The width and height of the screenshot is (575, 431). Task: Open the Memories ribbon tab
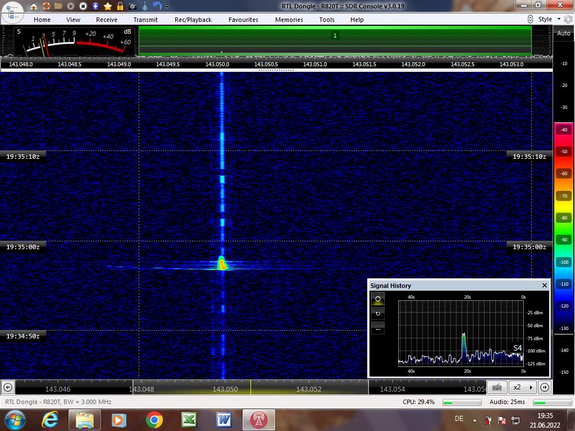[x=289, y=20]
